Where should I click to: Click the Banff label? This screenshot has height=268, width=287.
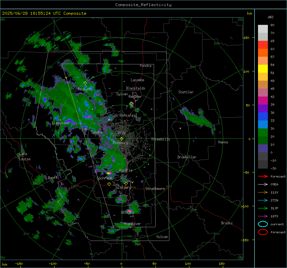[53, 177]
